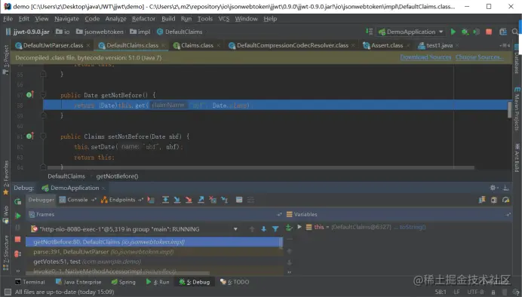Switch to test1.java editor tab
The image size is (522, 297).
[439, 45]
